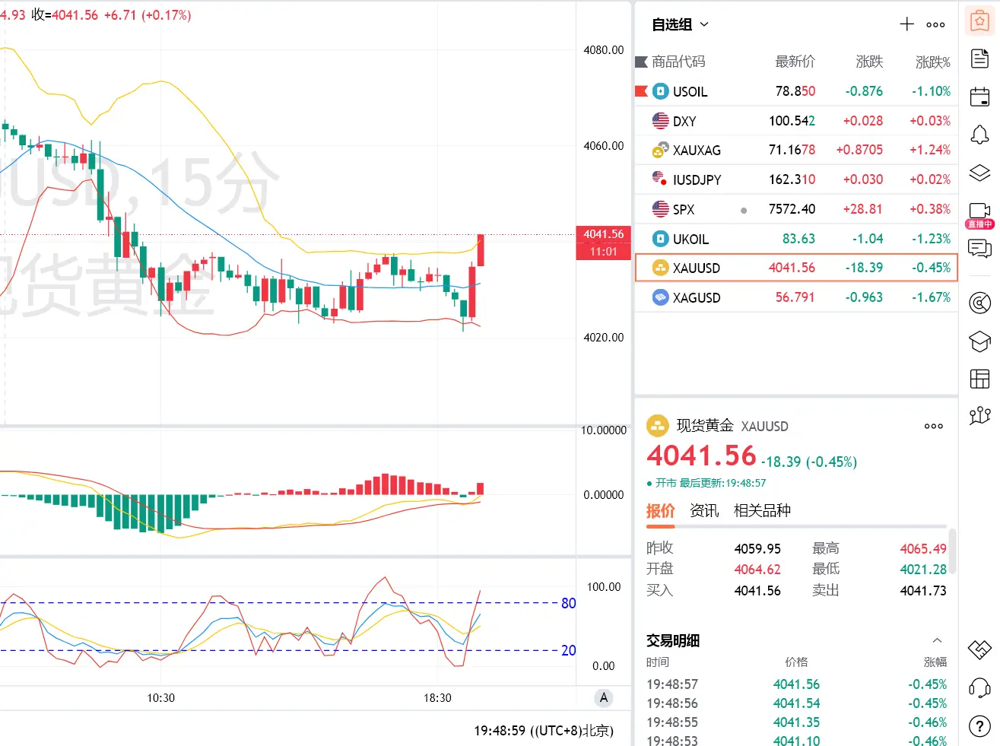This screenshot has height=746, width=1000.
Task: Sort watchlist by 最新价 column
Action: (x=795, y=62)
